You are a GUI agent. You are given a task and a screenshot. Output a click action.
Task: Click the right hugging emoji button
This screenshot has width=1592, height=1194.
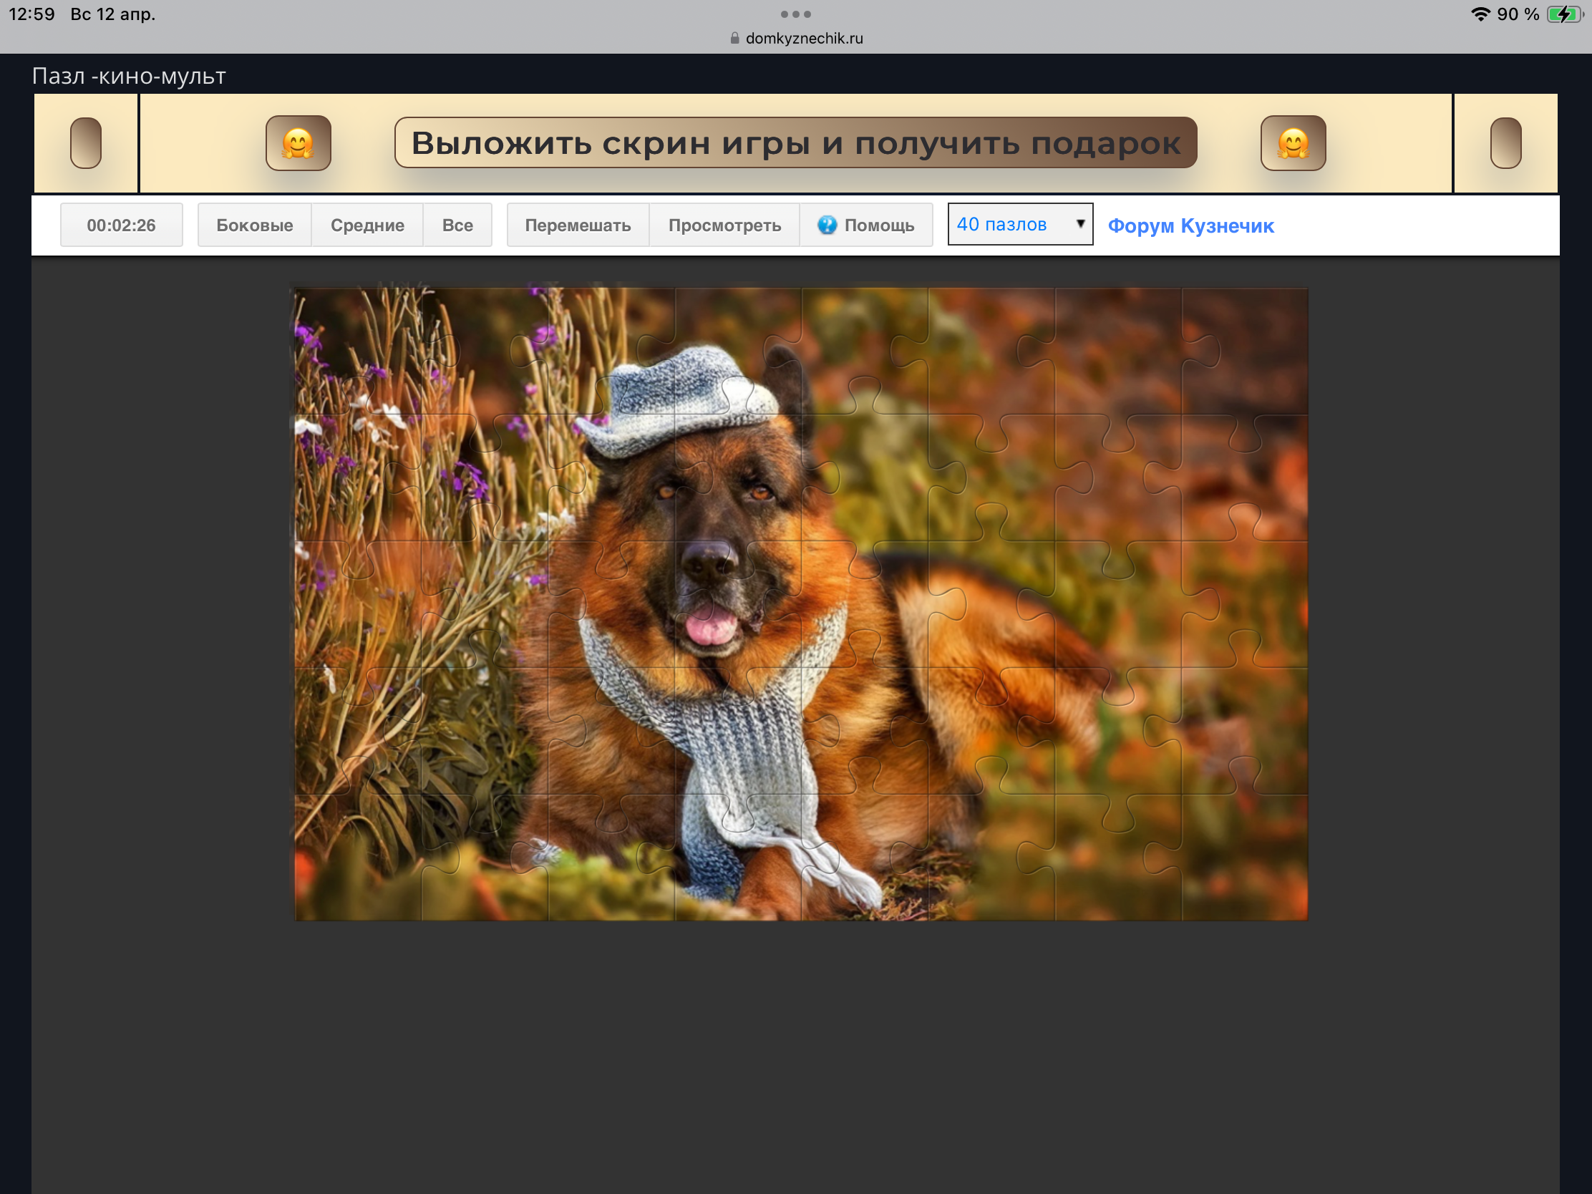(x=1293, y=143)
